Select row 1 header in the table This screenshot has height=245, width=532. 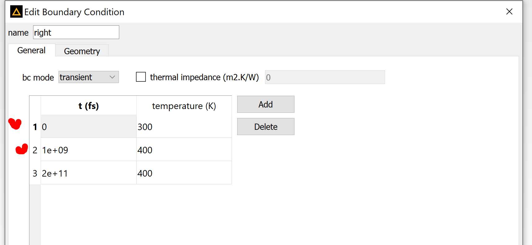[x=35, y=126]
